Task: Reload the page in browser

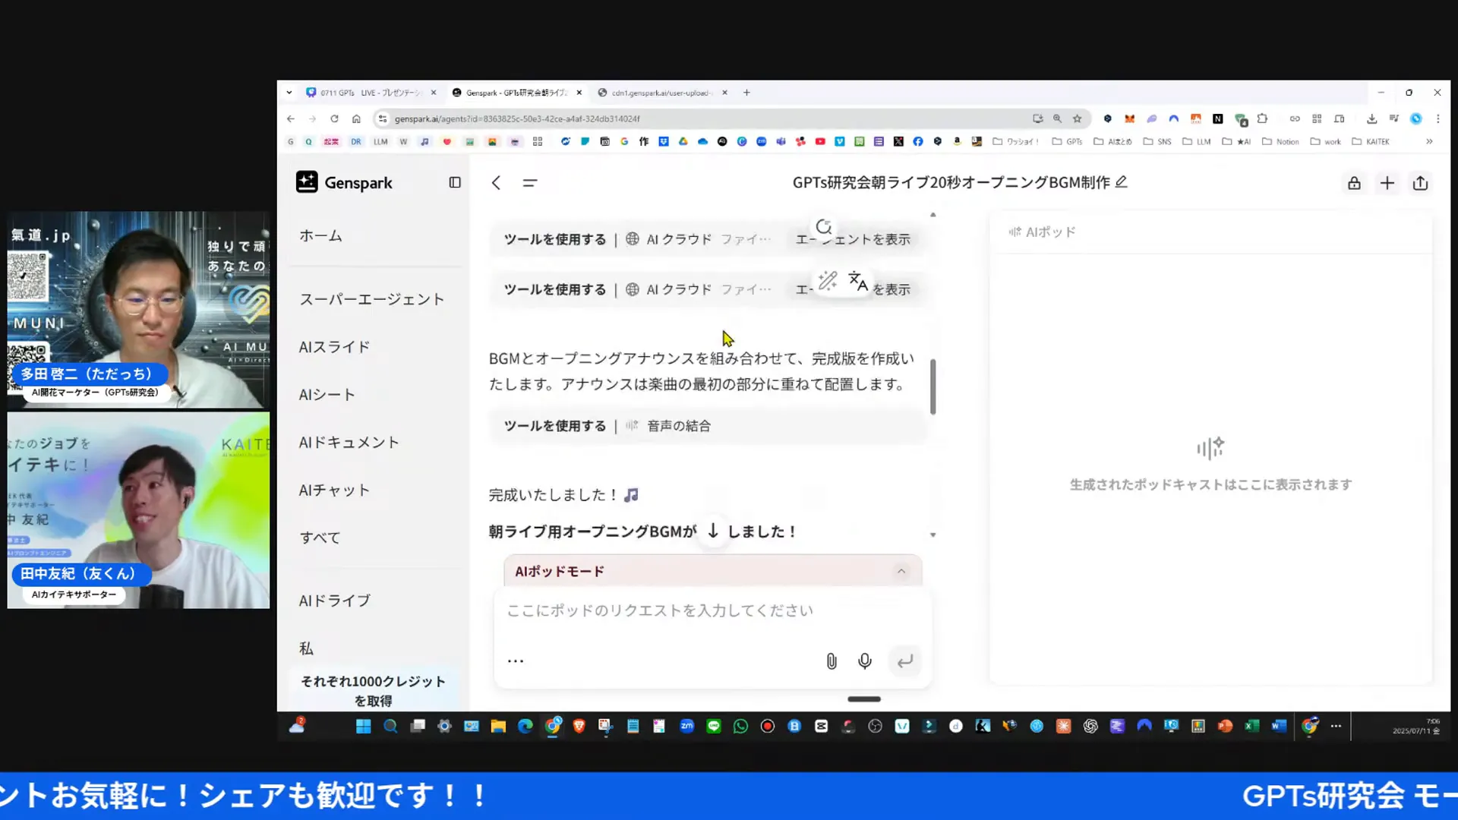Action: (x=334, y=119)
